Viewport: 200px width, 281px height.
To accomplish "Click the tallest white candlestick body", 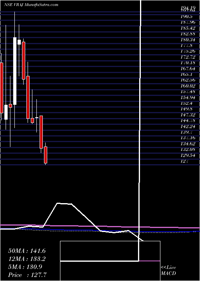I will coord(15,71).
